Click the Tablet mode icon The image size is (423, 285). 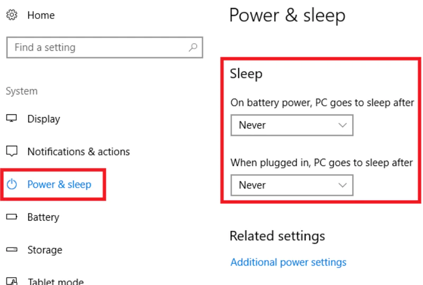click(x=12, y=281)
